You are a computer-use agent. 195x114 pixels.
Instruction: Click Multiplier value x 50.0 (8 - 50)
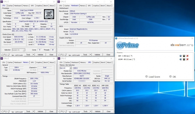pyautogui.click(x=19, y=39)
